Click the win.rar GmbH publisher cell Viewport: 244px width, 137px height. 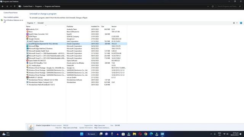72,77
